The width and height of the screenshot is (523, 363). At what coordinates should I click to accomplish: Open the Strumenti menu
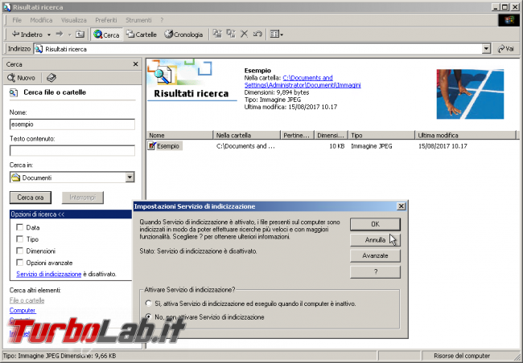click(x=138, y=20)
